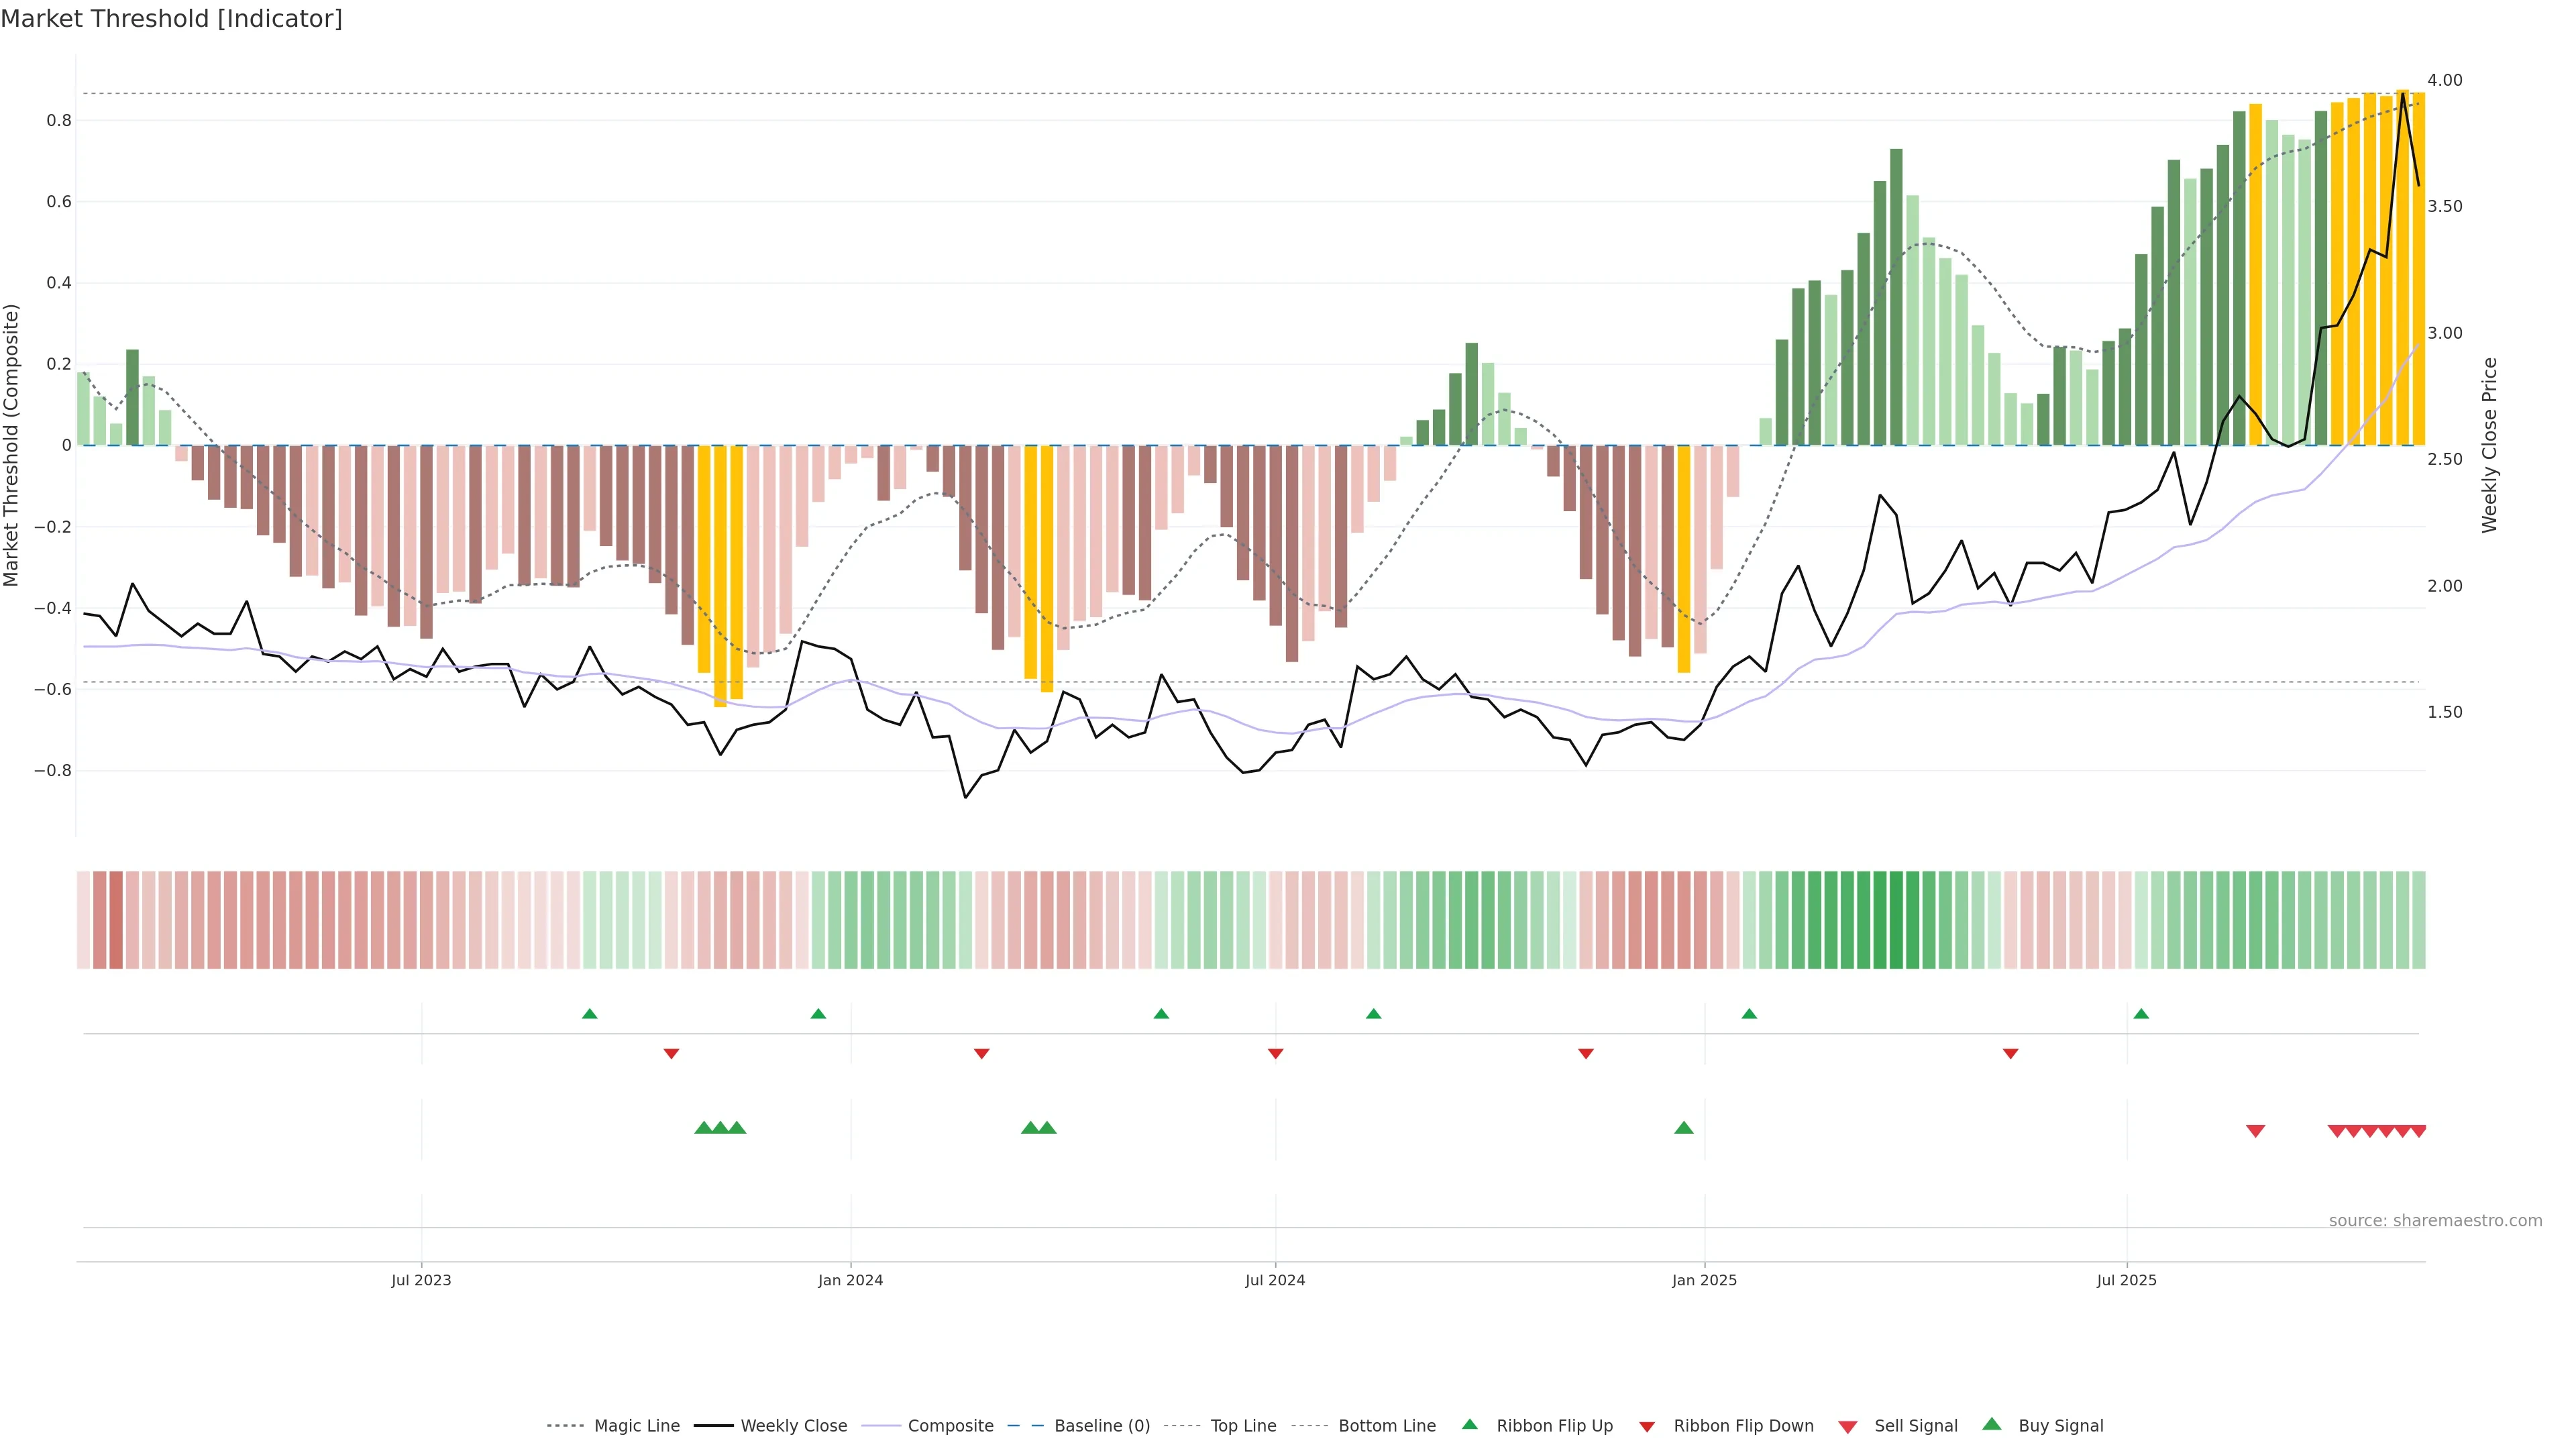This screenshot has height=1449, width=2576.
Task: Select the lone buy signal marker before Jan 2025
Action: [1683, 1128]
